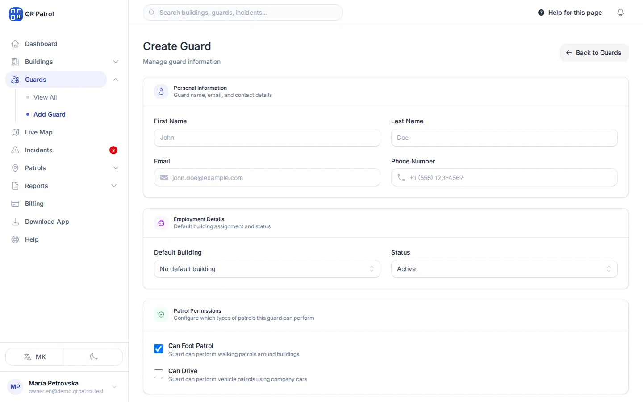
Task: Expand the Patrols submenu chevron
Action: pyautogui.click(x=116, y=168)
